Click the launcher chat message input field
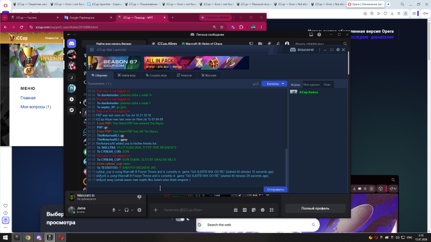Viewport: 431px width, 242px height. (x=175, y=189)
